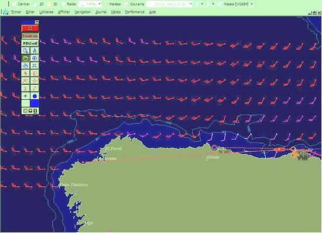
Task: Select the blue circle waypoint tool
Action: (x=35, y=96)
